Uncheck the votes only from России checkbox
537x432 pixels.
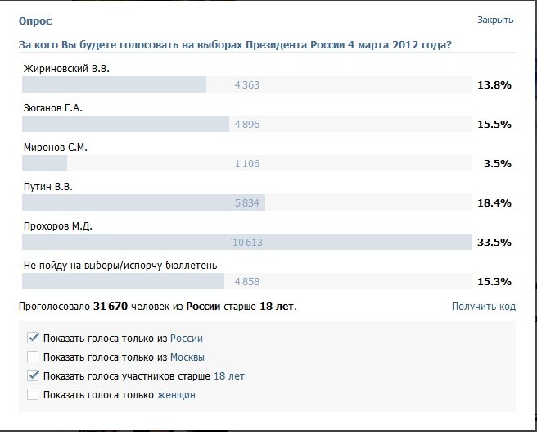(33, 338)
